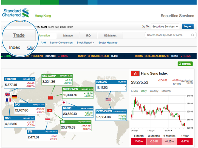The image size is (198, 148).
Task: Open the A+H link
Action: tap(43, 43)
